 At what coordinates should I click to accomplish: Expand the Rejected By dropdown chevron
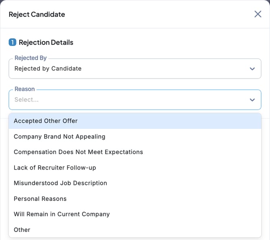[252, 69]
